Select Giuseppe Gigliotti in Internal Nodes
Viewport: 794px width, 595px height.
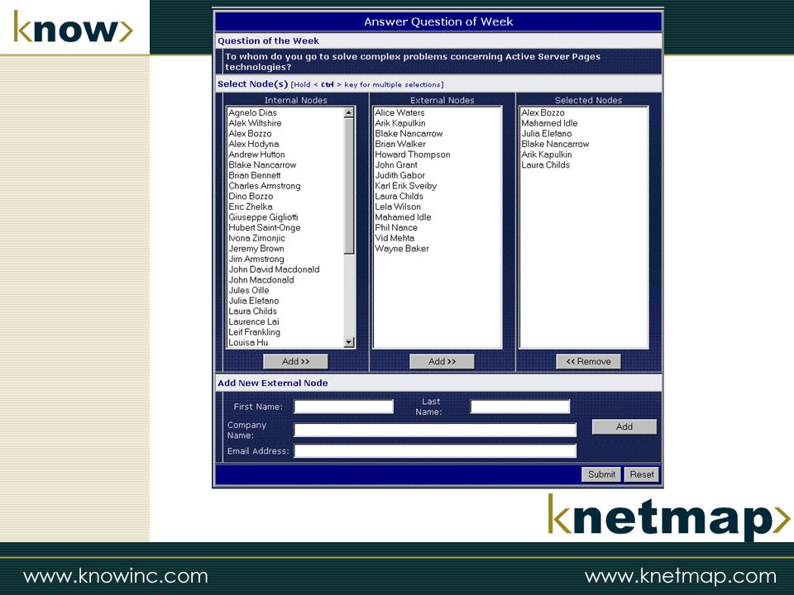[263, 217]
